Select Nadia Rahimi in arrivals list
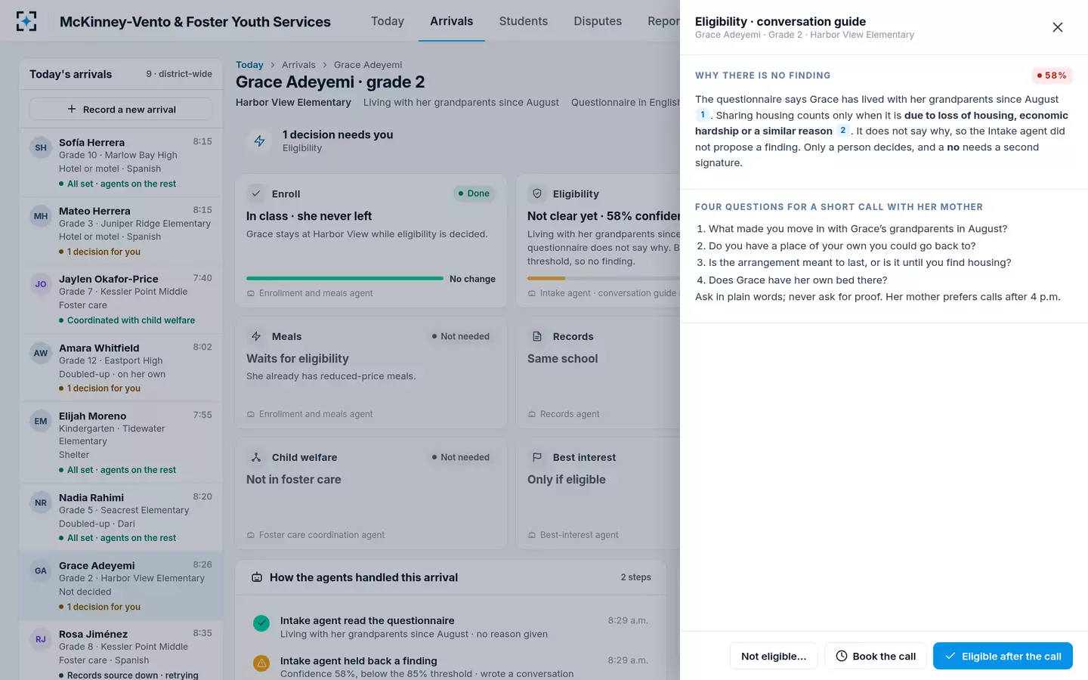Screen dimensions: 1088x680 click(121, 517)
